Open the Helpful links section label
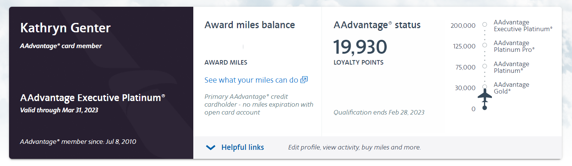This screenshot has height=166, width=572. [243, 147]
